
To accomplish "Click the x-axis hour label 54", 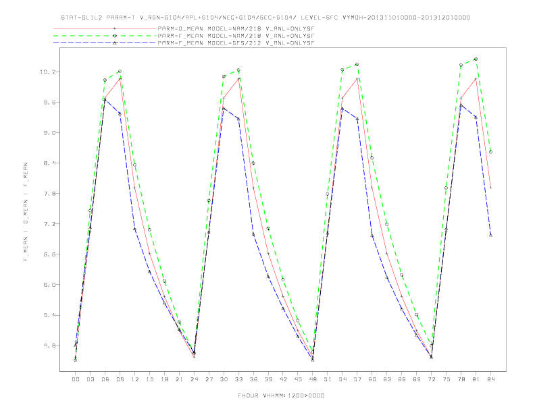I will coord(342,379).
